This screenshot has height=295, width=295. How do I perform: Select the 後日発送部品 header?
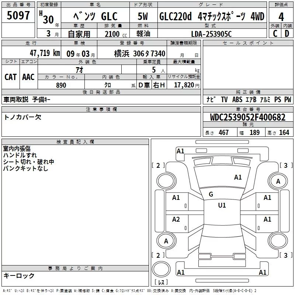pyautogui.click(x=101, y=92)
